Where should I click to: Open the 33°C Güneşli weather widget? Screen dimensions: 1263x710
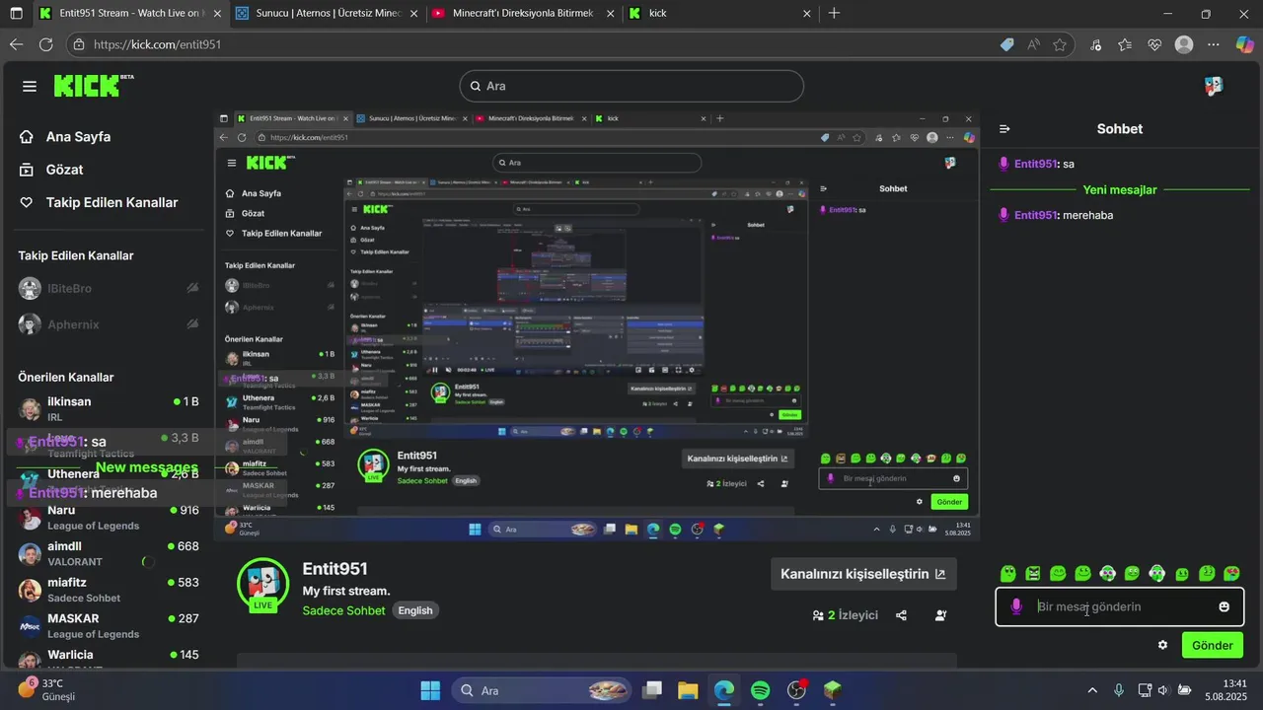click(47, 689)
